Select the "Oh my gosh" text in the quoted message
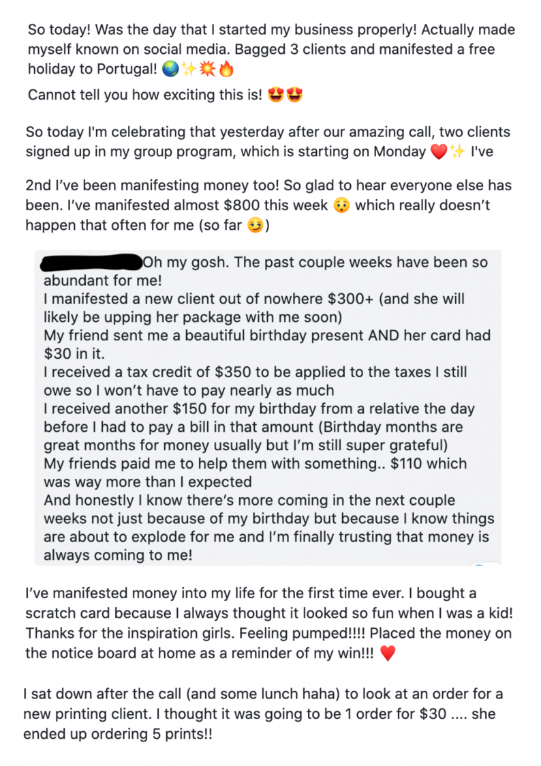 [184, 262]
